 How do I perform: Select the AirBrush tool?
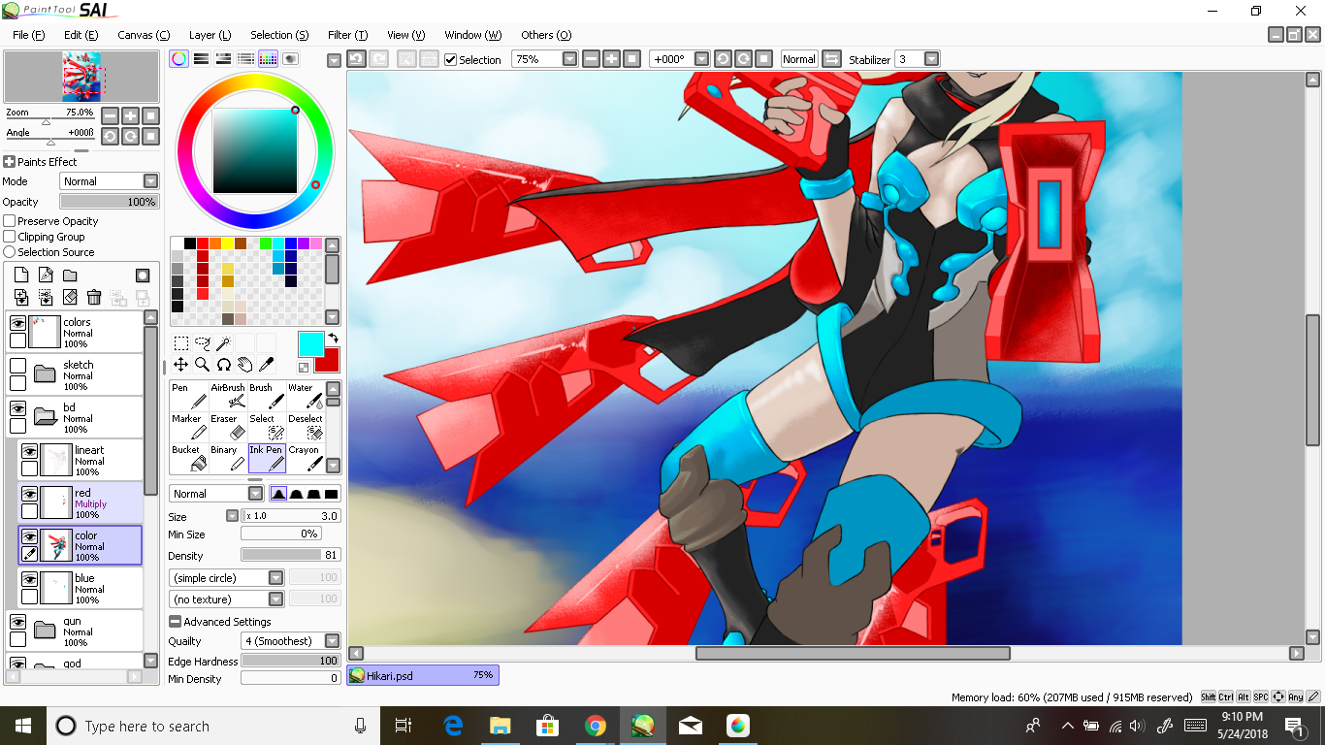pos(228,396)
